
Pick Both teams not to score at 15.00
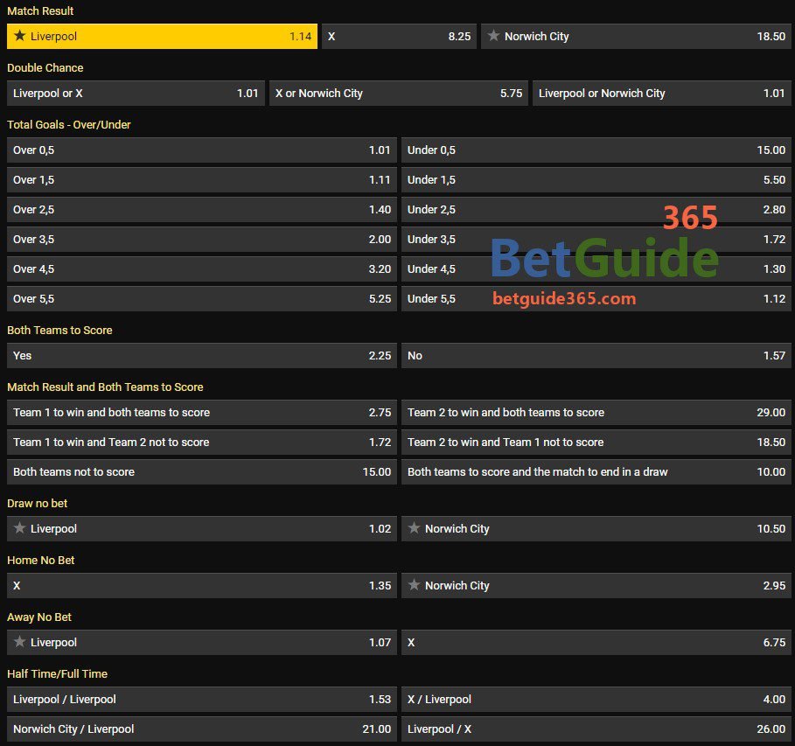pyautogui.click(x=202, y=472)
